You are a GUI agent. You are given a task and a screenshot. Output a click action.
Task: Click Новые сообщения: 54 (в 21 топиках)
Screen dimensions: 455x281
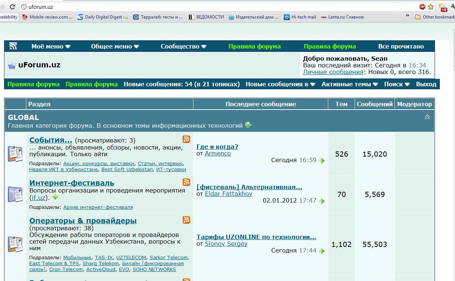(182, 84)
